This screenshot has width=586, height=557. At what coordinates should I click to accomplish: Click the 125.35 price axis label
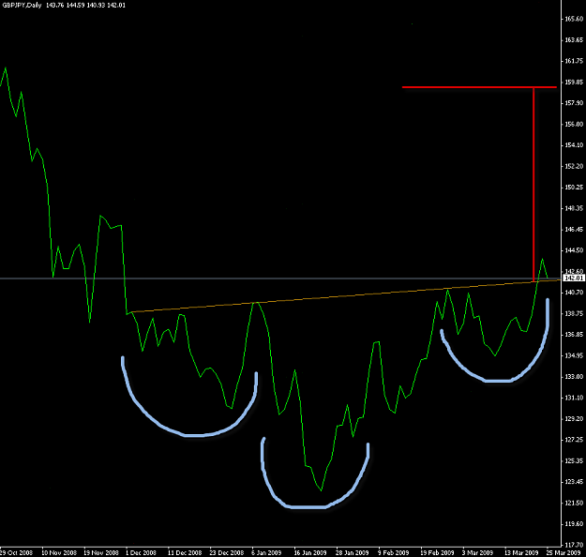(574, 460)
